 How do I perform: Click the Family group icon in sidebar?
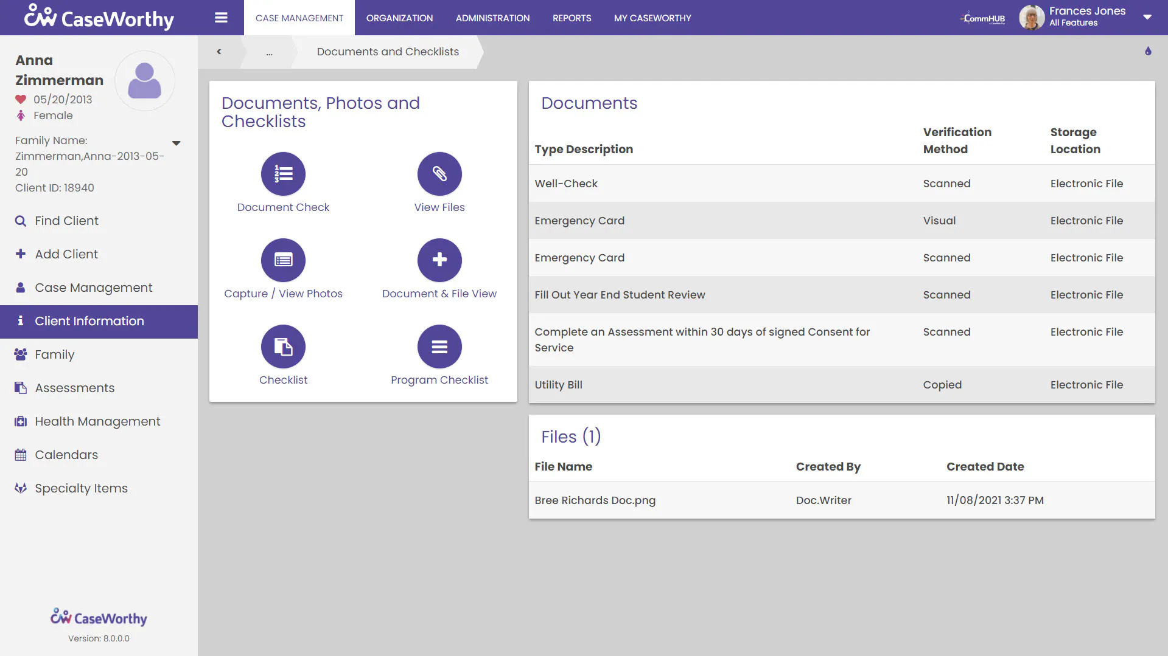[x=21, y=354]
